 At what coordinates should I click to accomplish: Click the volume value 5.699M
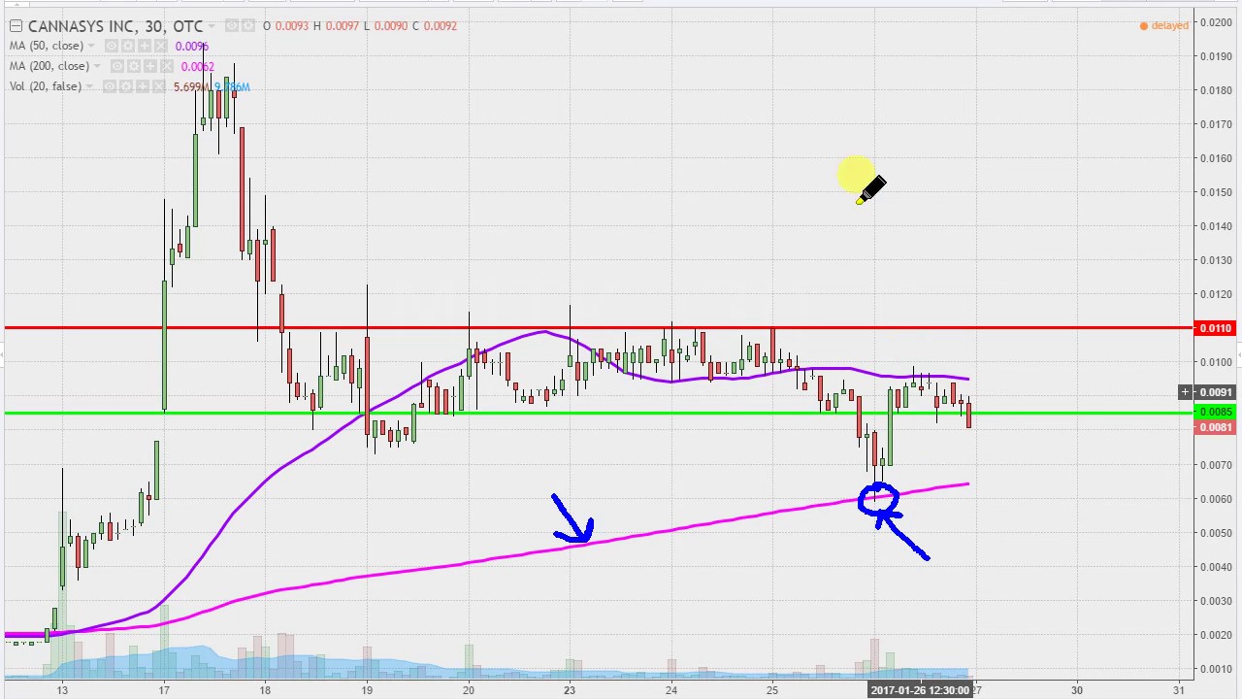tap(191, 87)
